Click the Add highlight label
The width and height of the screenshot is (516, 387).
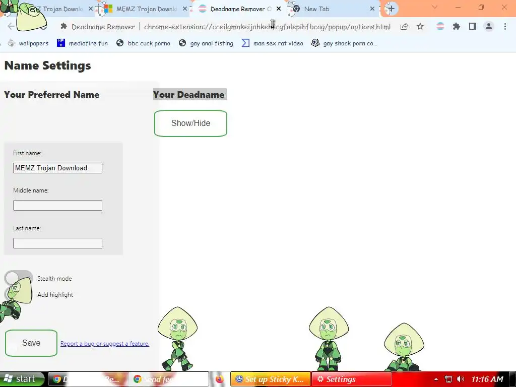[x=55, y=295]
